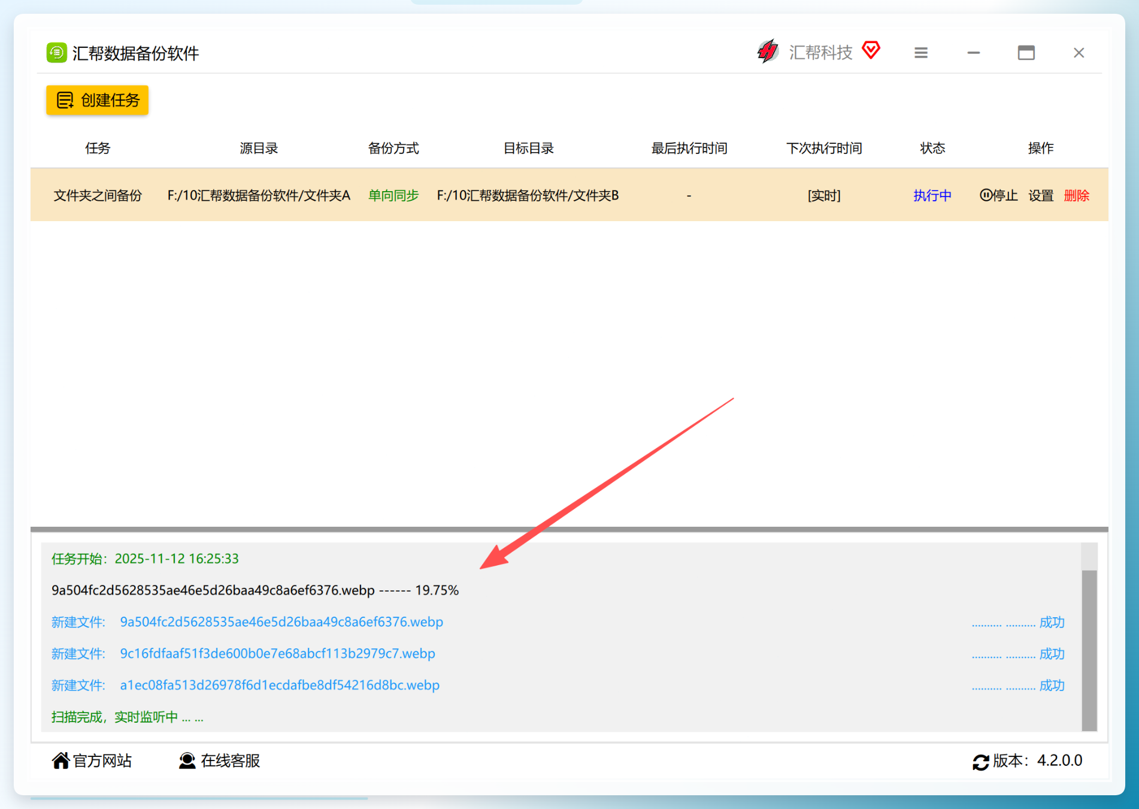Image resolution: width=1139 pixels, height=809 pixels.
Task: Click the 状态 column header
Action: 932,148
